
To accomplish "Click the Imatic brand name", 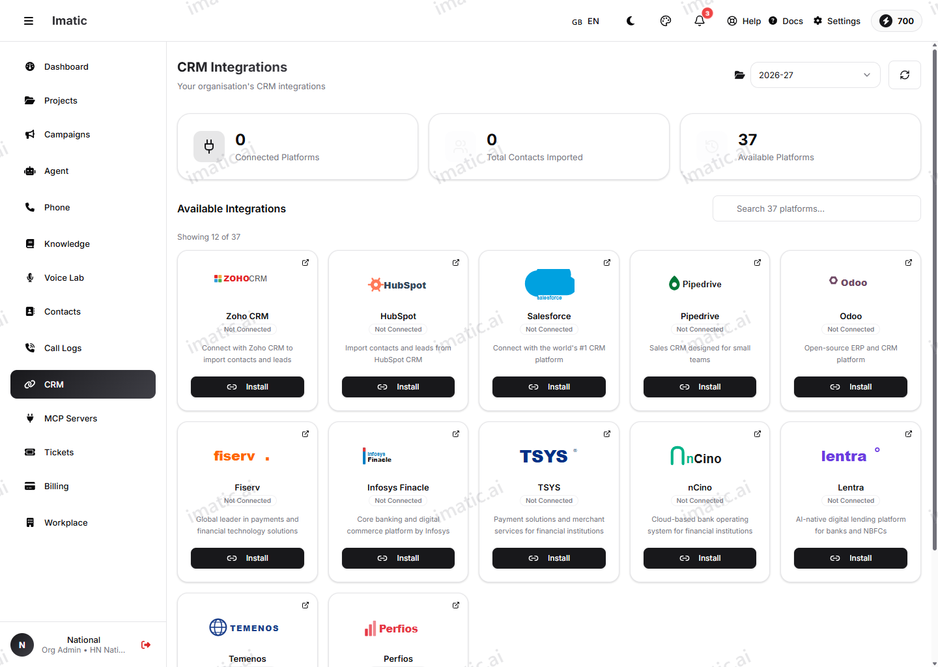I will (x=69, y=21).
